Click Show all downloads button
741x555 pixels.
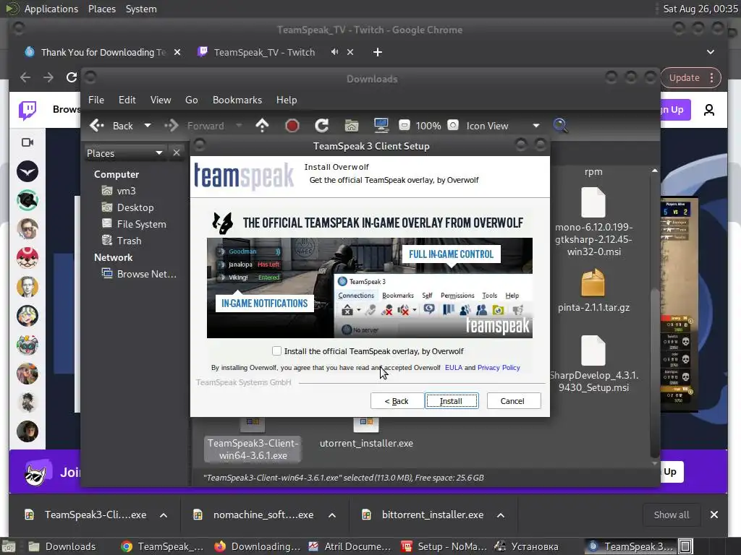(671, 515)
